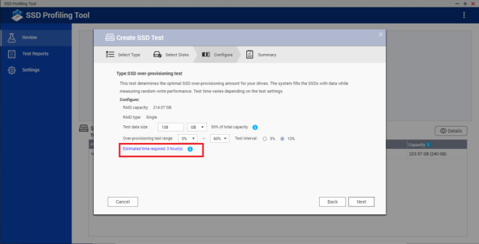Select the 10% test interval radio

pyautogui.click(x=282, y=139)
